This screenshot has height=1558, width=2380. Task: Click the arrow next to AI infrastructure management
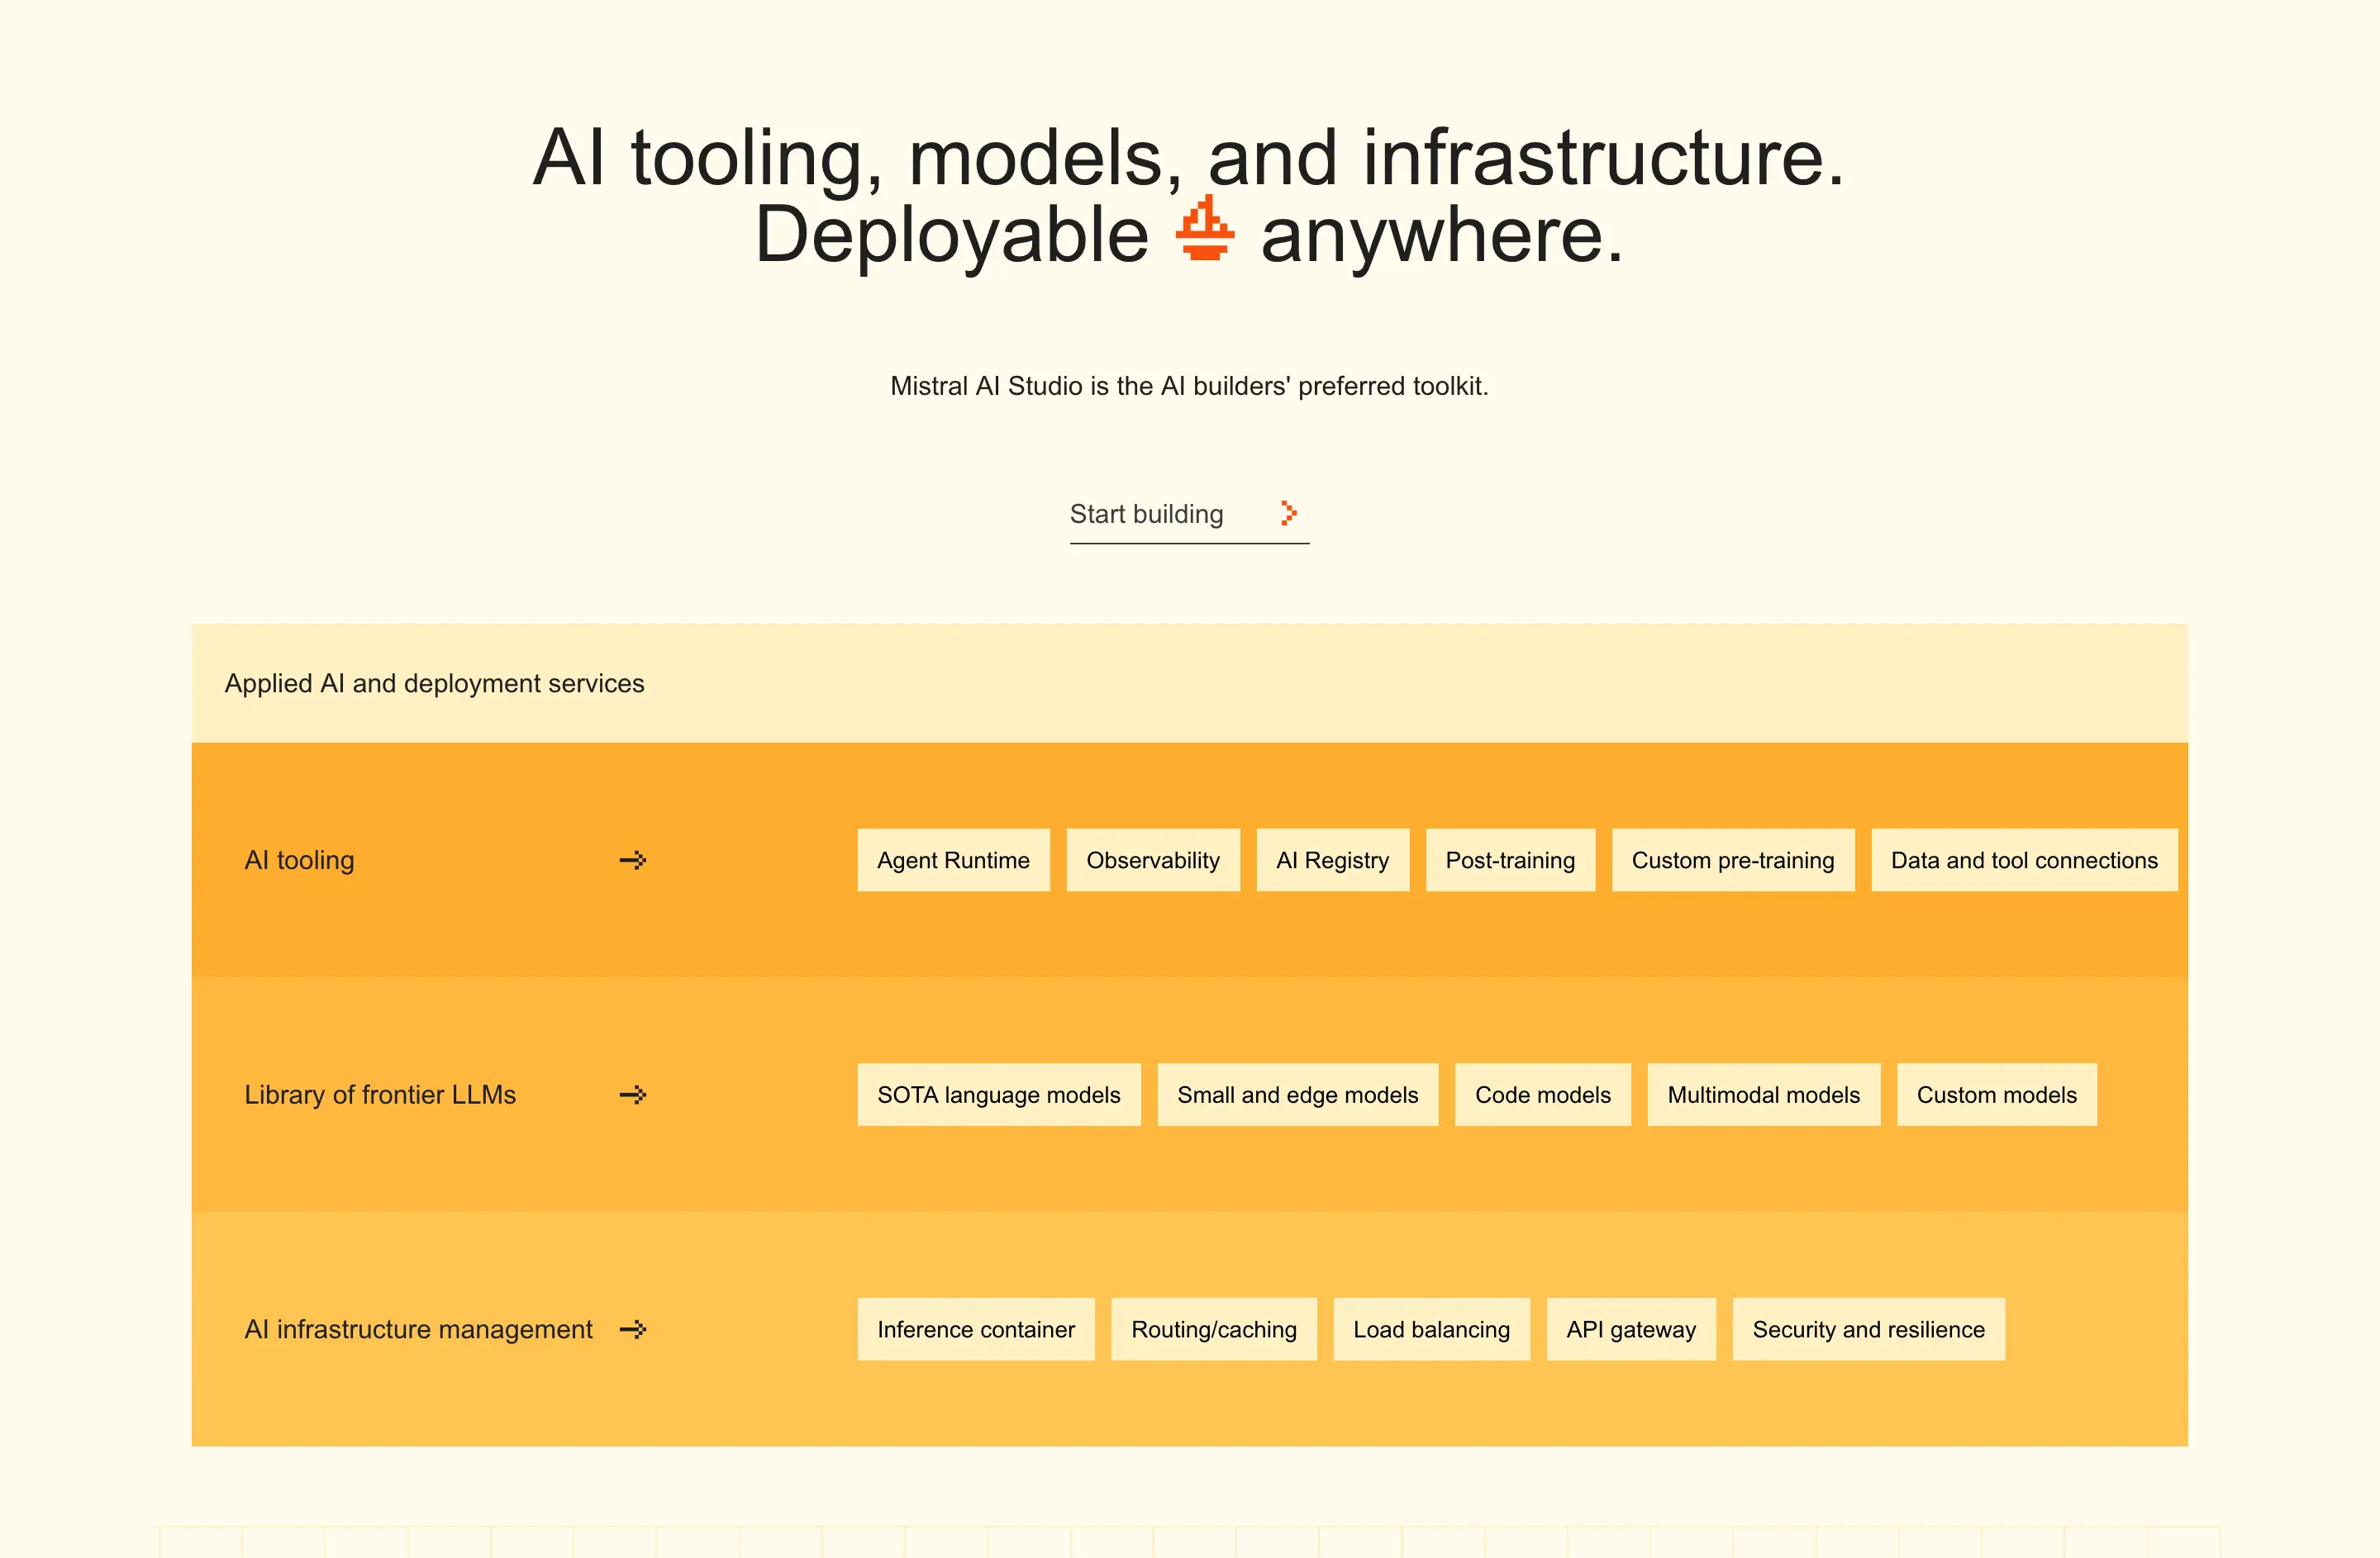click(x=633, y=1329)
